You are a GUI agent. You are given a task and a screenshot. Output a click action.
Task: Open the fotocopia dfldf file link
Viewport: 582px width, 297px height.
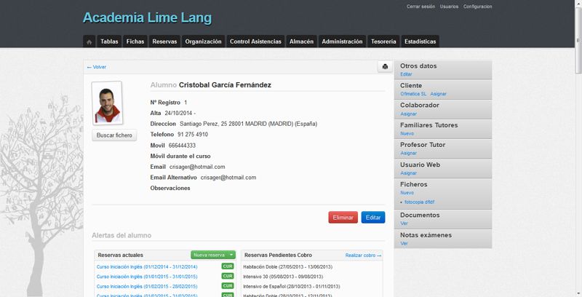click(x=419, y=202)
